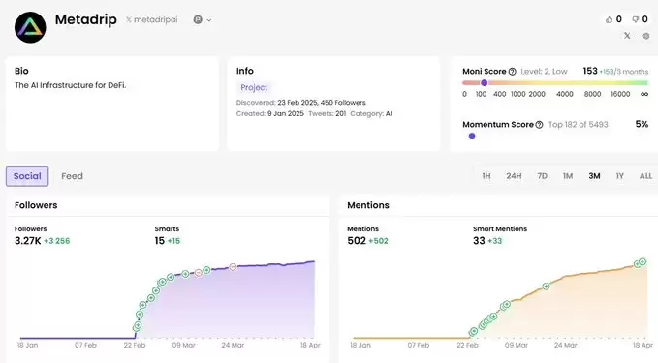The image size is (658, 363).
Task: Expand the chevron next to P badge
Action: point(209,20)
